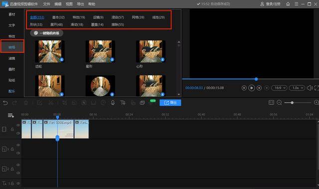Click the microphone voice-over record icon
Image resolution: width=319 pixels, height=189 pixels.
[113, 103]
